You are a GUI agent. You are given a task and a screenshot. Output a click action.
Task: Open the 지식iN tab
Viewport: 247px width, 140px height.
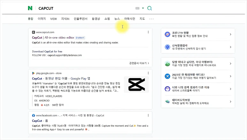[65, 19]
